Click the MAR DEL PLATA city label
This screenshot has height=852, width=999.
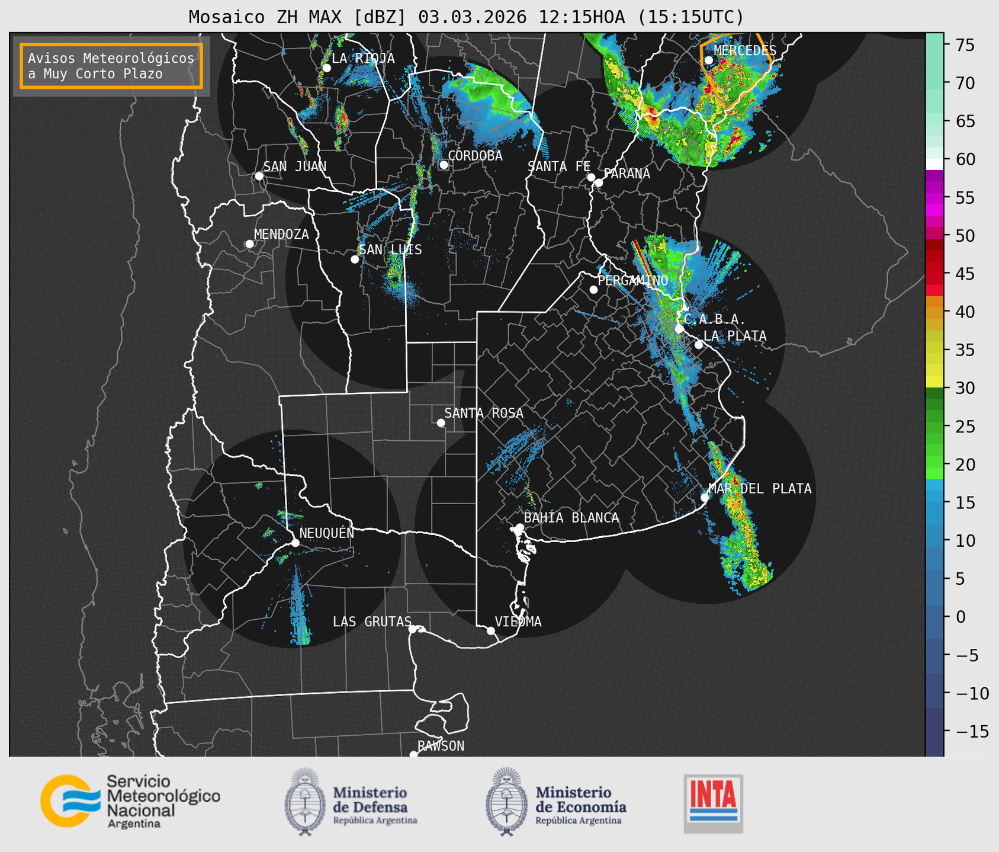(x=760, y=489)
